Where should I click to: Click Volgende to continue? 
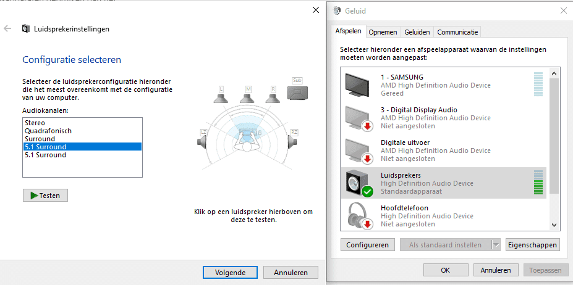230,273
